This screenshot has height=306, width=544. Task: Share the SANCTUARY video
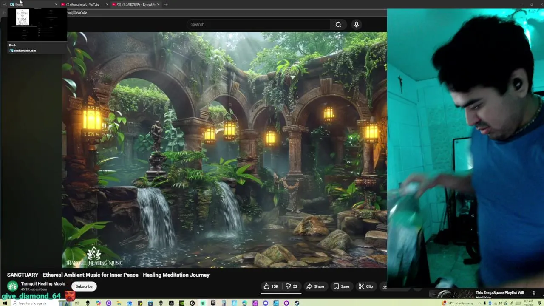click(x=315, y=286)
